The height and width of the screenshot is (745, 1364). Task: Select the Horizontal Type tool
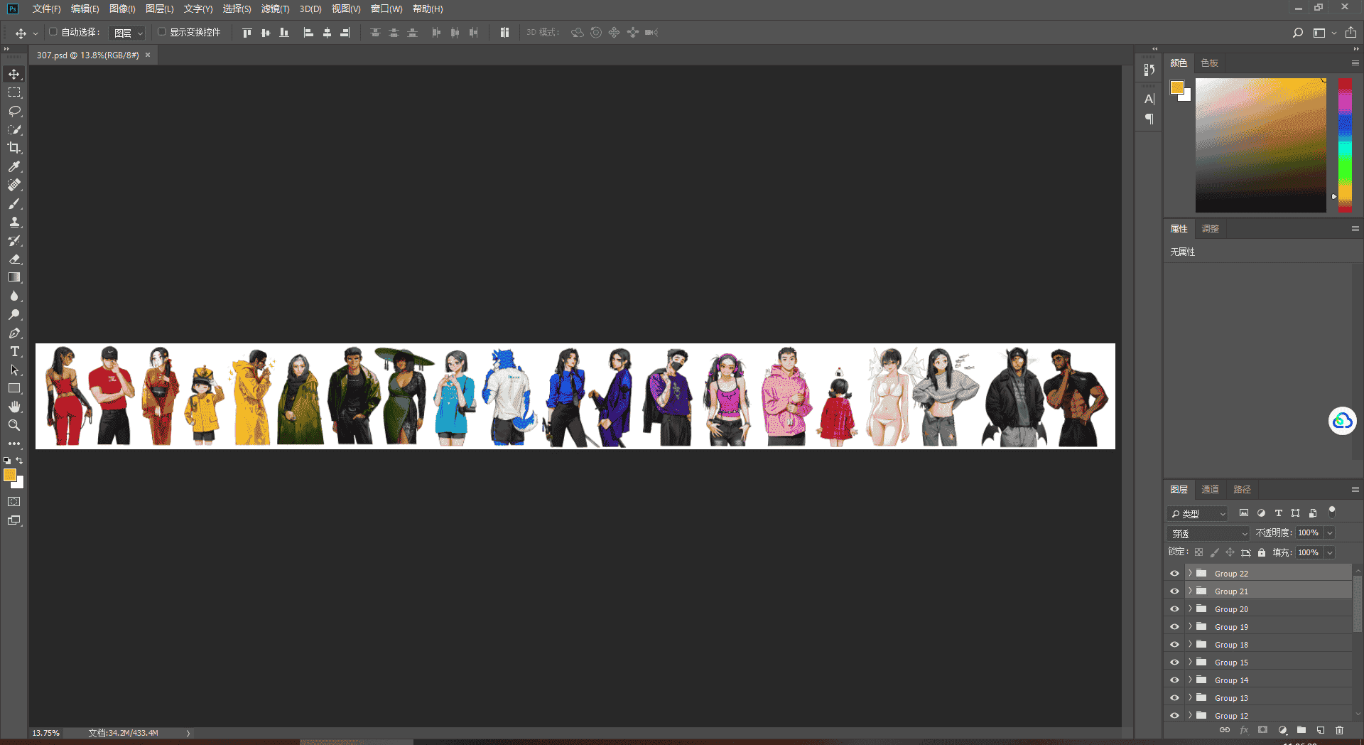point(14,351)
